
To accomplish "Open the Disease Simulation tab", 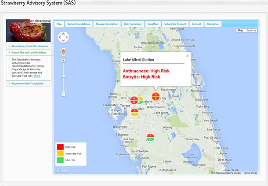I will click(x=107, y=24).
